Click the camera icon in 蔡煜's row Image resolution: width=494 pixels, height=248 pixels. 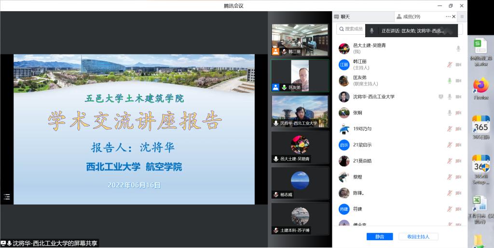tap(458, 177)
